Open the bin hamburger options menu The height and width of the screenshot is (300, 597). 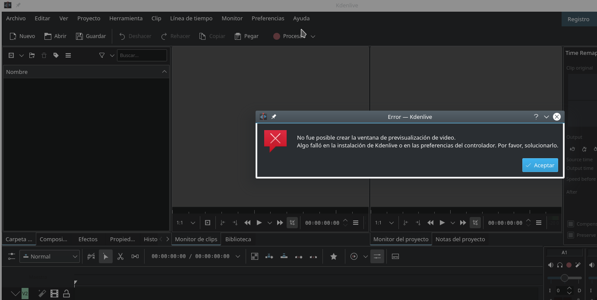[68, 55]
